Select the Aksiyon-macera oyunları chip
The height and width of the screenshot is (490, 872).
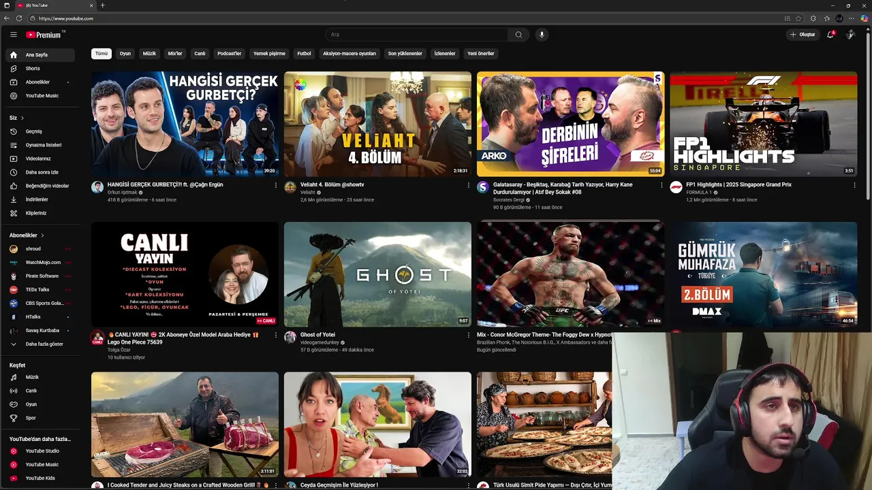(349, 54)
